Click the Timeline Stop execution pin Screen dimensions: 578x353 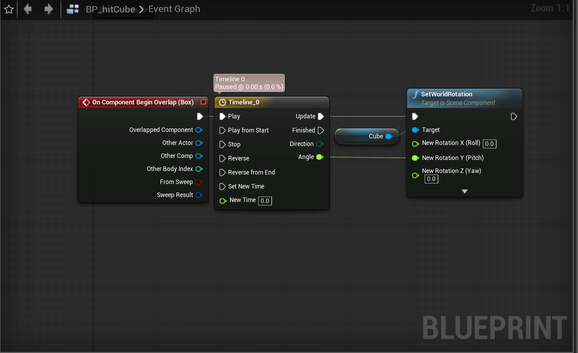(x=222, y=144)
